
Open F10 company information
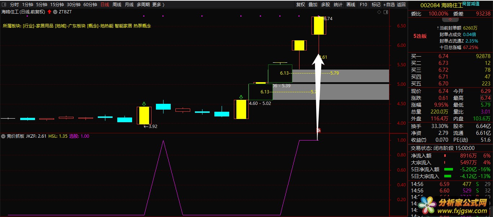click(x=363, y=5)
